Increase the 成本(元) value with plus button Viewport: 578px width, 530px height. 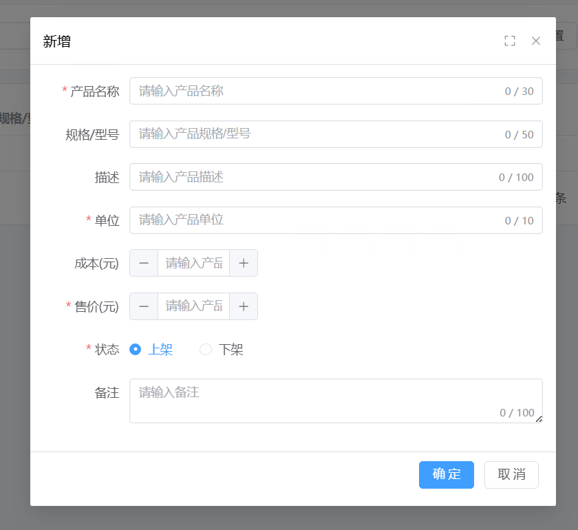coord(244,264)
